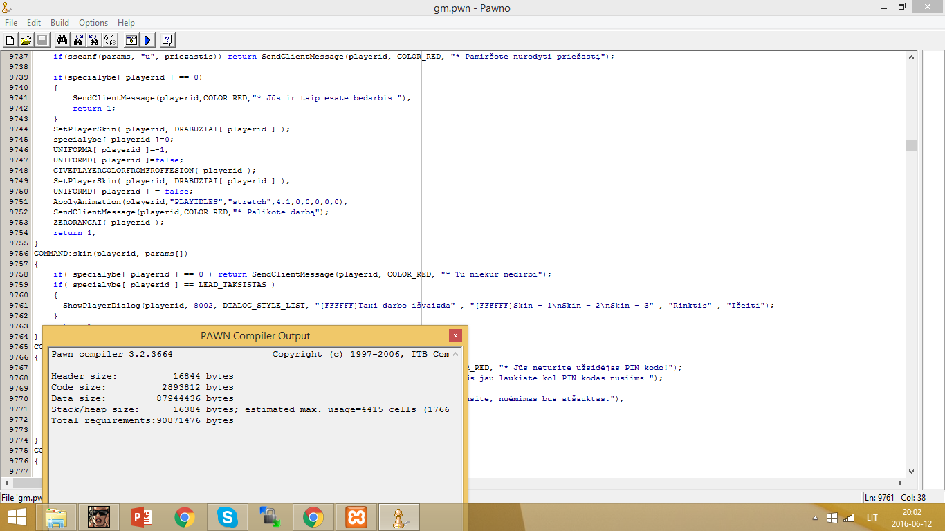Click the taskbar clock showing 20:02
This screenshot has width=945, height=531.
(912, 512)
